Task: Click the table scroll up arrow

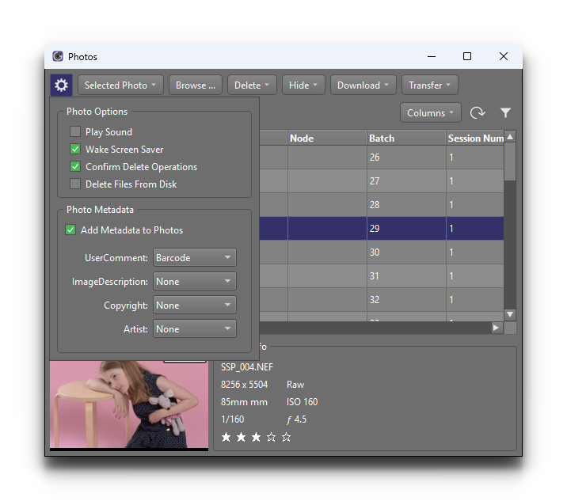Action: (x=510, y=137)
